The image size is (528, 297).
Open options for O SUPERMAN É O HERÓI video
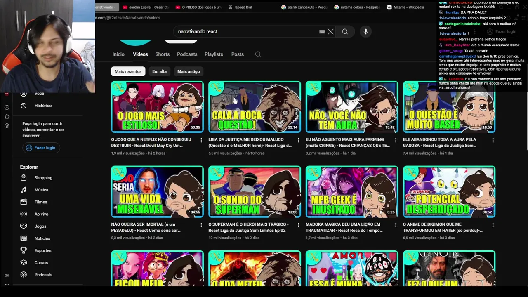(x=299, y=225)
